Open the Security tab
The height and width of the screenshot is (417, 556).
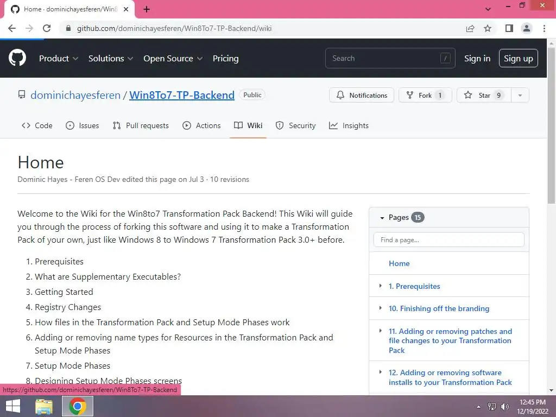coord(295,125)
